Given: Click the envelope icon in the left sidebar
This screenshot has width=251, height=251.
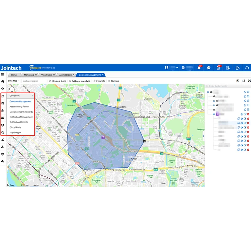Looking at the screenshot, I should [3, 118].
